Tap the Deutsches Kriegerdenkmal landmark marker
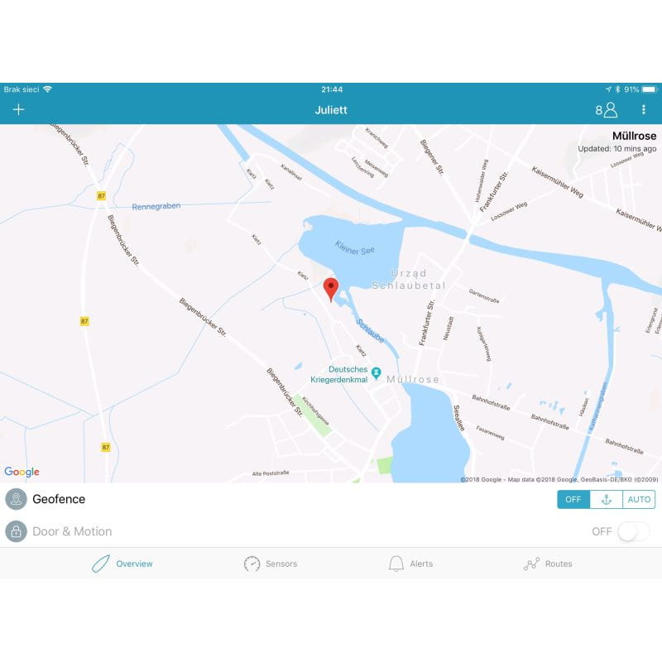The width and height of the screenshot is (662, 662). click(377, 372)
